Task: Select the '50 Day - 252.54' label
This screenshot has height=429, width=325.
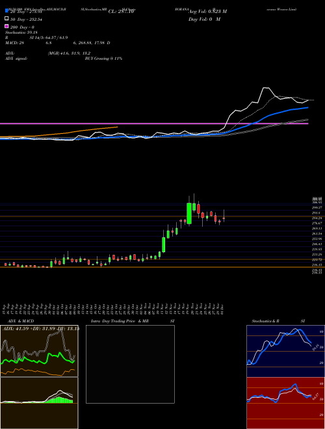Action: (27, 19)
